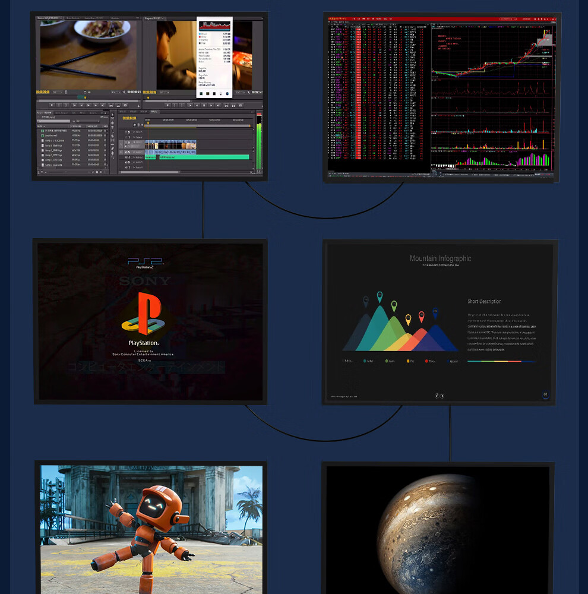This screenshot has width=588, height=594.
Task: Select the video clip in the timeline
Action: pyautogui.click(x=170, y=144)
